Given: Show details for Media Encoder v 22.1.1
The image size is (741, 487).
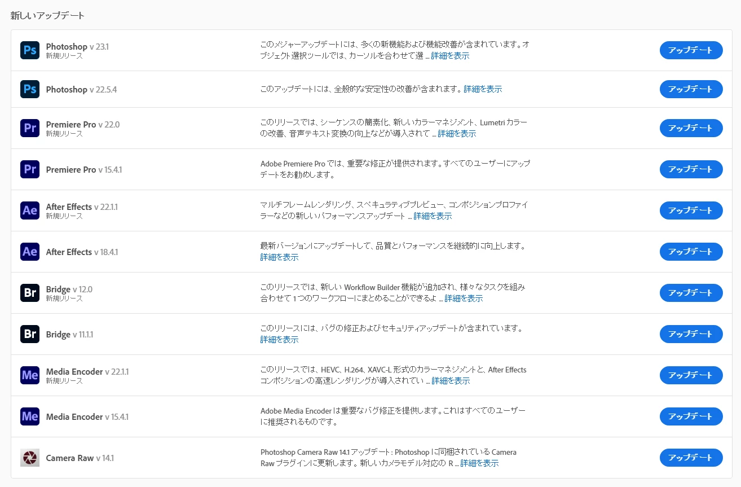Looking at the screenshot, I should tap(451, 381).
